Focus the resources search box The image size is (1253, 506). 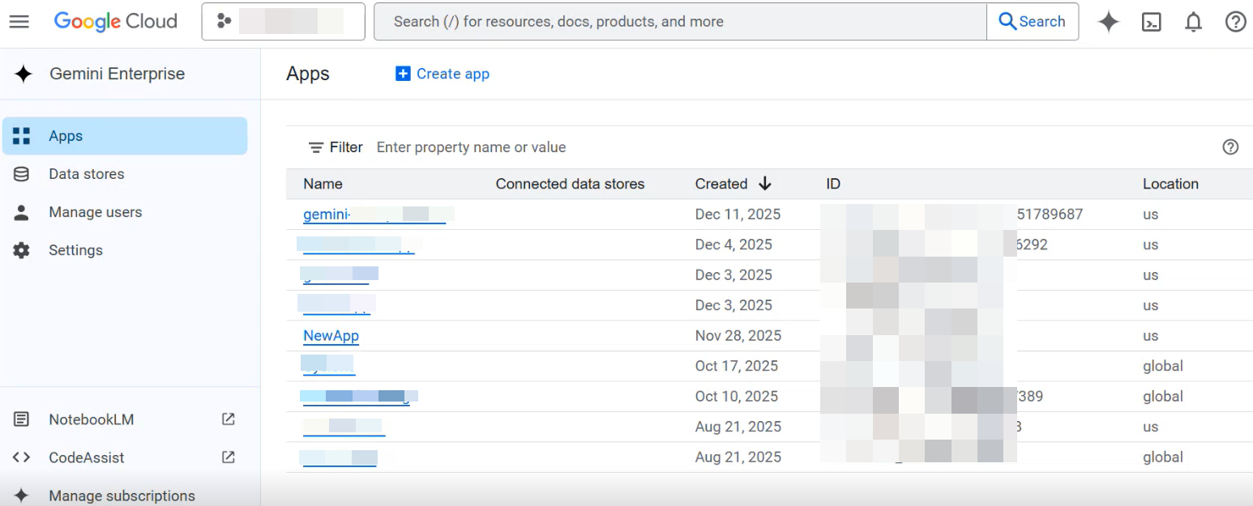(679, 22)
